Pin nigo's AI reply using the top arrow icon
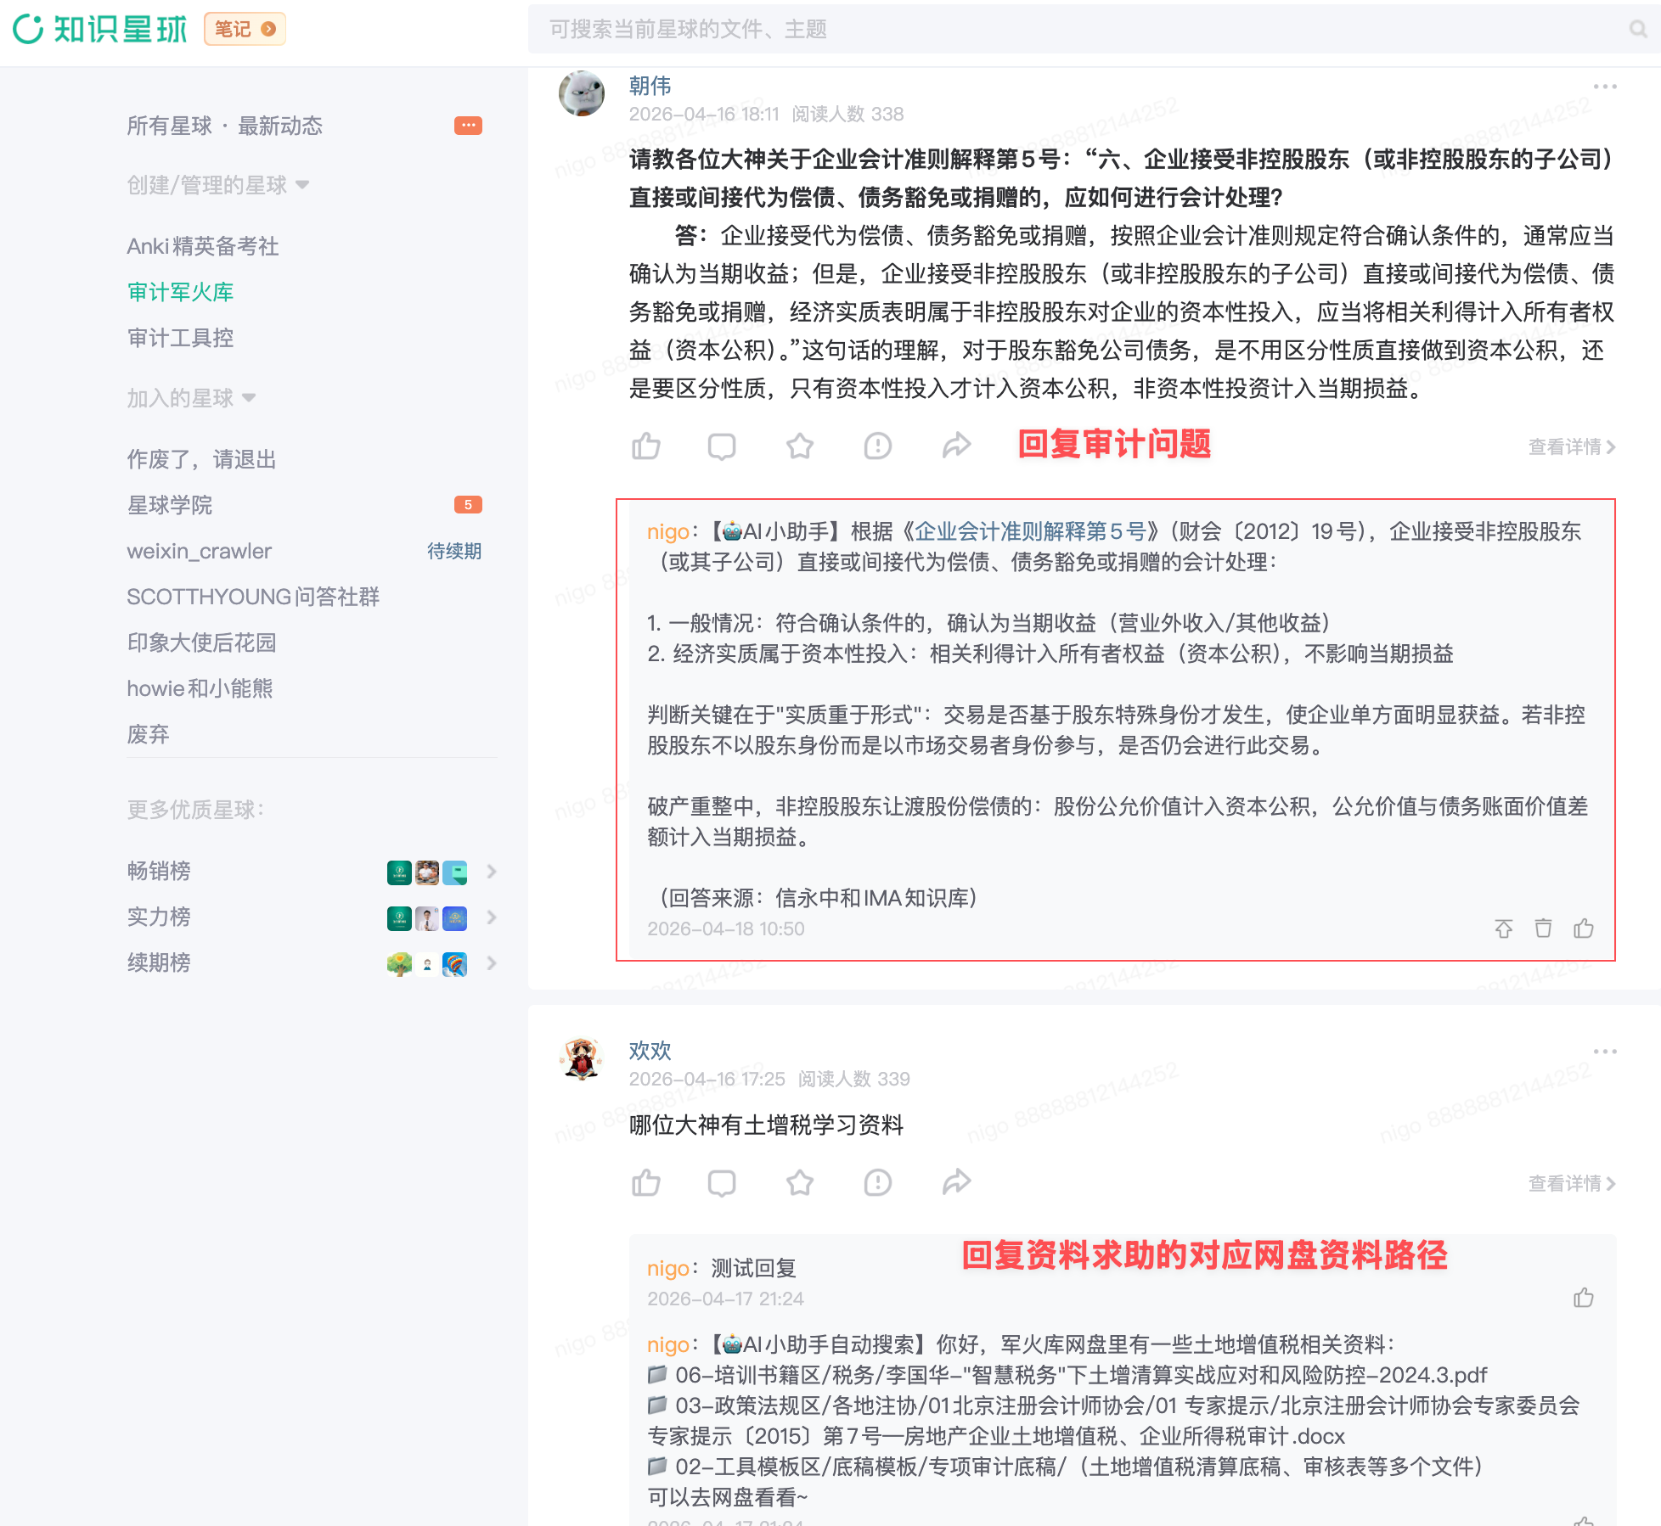Viewport: 1661px width, 1526px height. coord(1504,929)
